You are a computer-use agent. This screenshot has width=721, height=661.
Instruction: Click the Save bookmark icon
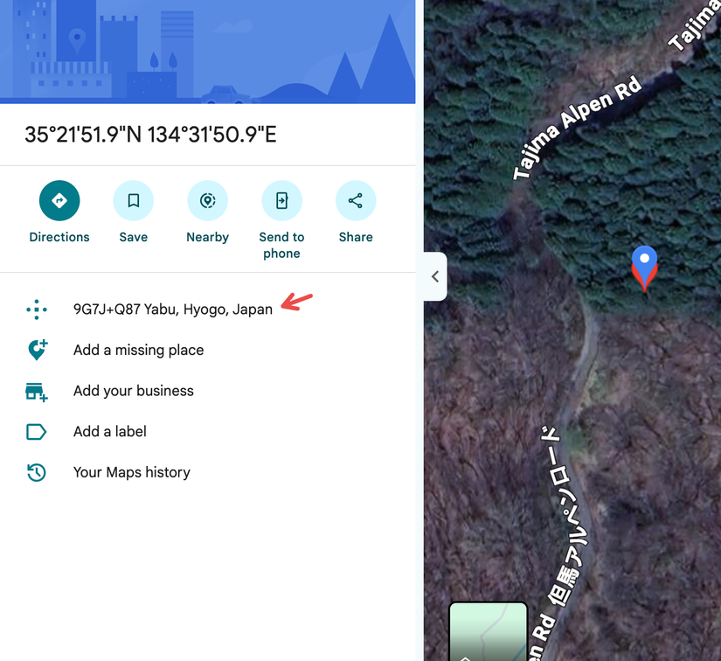pyautogui.click(x=134, y=200)
